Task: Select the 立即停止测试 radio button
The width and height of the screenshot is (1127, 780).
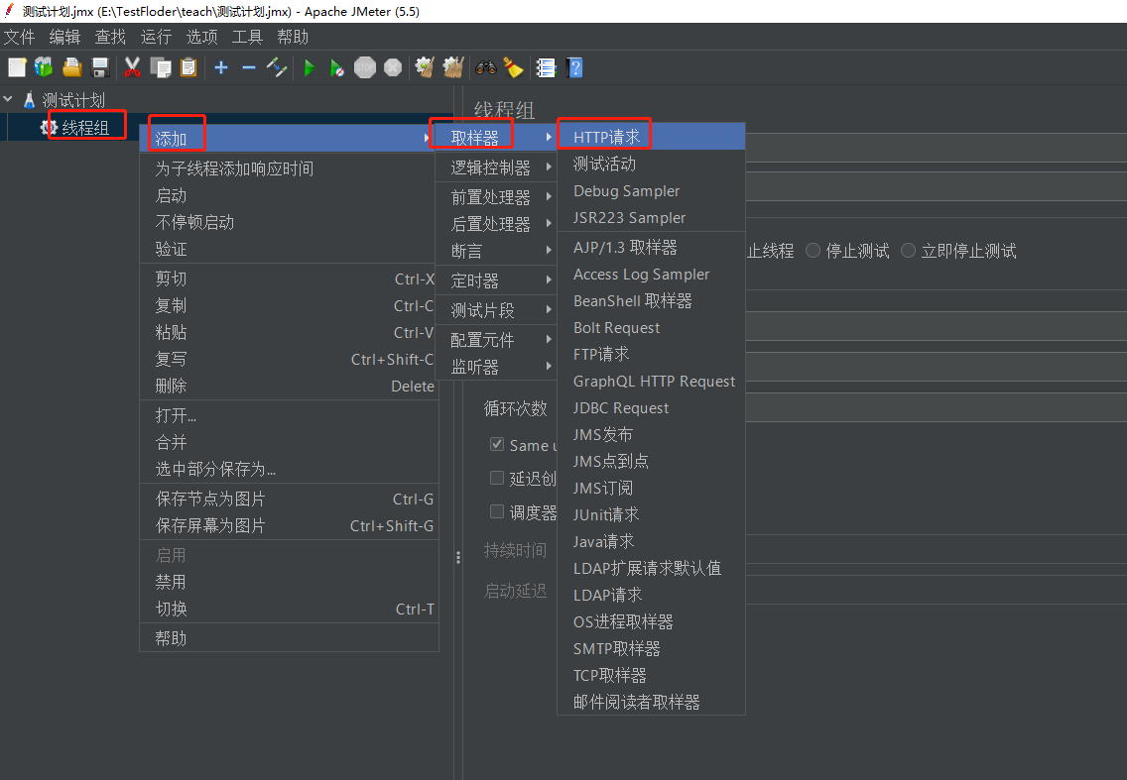Action: tap(908, 251)
